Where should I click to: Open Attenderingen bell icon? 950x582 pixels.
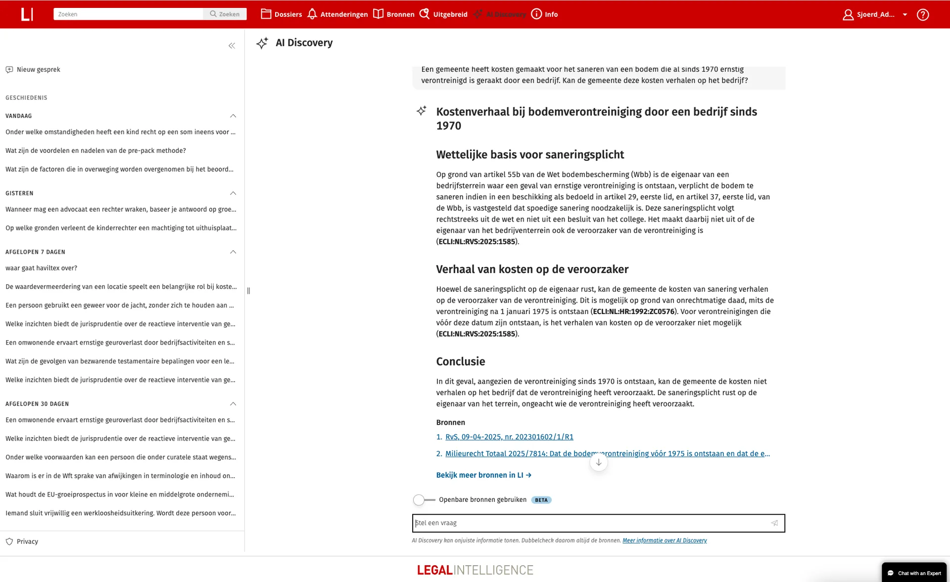coord(312,14)
